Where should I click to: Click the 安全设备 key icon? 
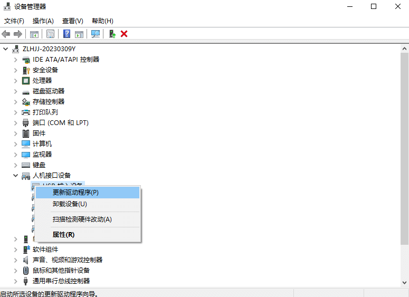26,70
